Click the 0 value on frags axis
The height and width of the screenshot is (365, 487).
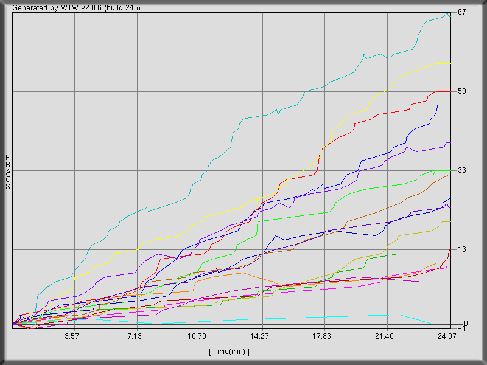pos(466,323)
